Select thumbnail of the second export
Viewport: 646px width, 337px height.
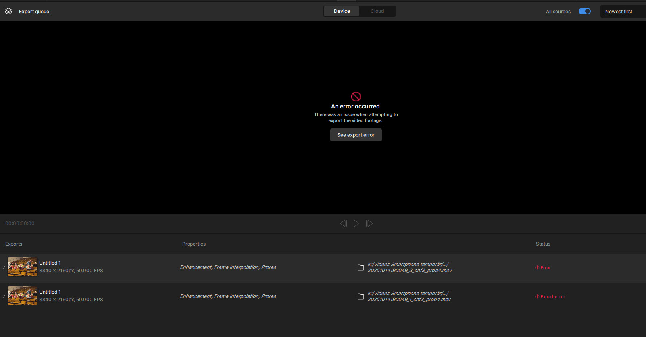(22, 296)
